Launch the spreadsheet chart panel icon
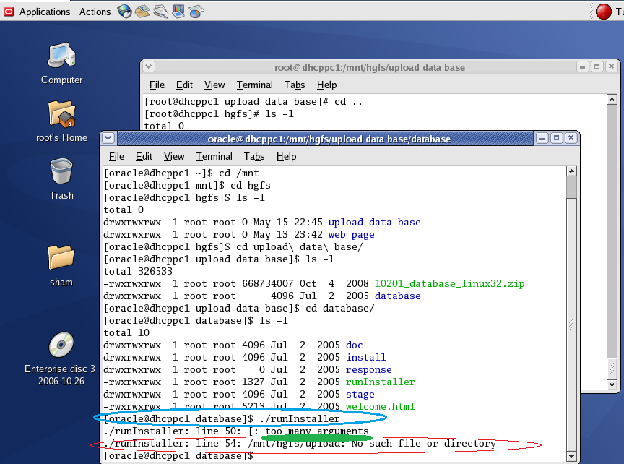The width and height of the screenshot is (624, 464). pos(196,11)
